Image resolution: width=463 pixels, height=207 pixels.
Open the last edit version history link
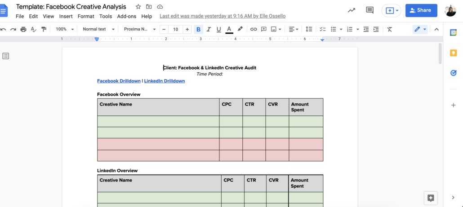click(223, 16)
